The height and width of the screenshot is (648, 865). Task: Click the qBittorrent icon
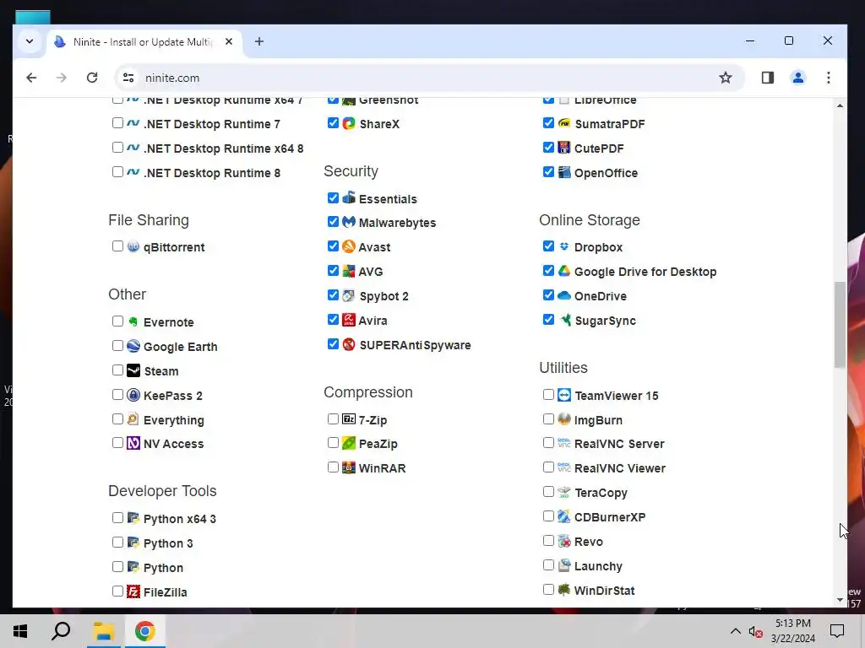[x=133, y=246]
